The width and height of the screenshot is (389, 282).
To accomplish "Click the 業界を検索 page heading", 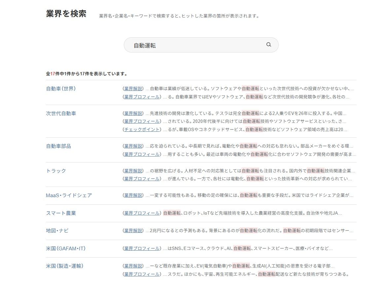I will click(x=66, y=14).
